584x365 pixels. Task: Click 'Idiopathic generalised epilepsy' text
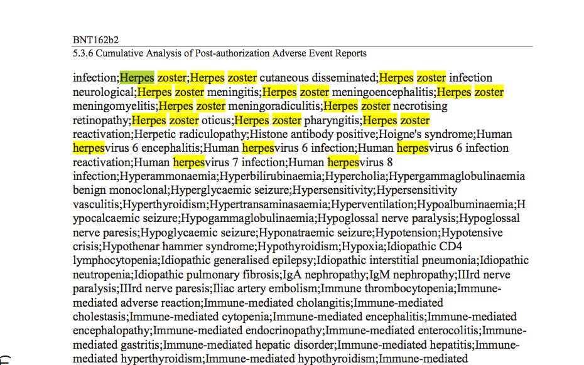[237, 260]
